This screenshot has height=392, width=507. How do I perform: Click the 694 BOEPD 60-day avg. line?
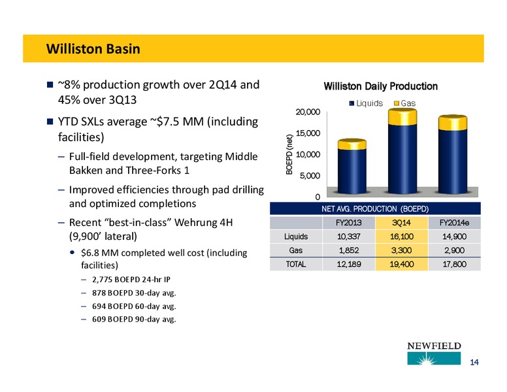(134, 306)
